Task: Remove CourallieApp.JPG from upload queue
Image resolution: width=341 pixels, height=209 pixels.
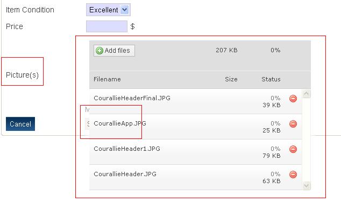Action: (x=293, y=124)
